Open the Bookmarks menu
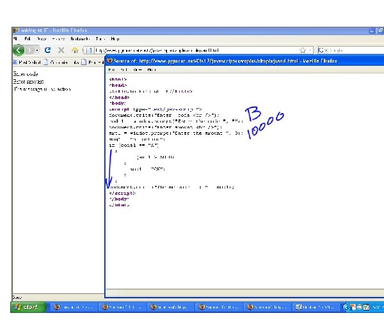 tap(80, 39)
